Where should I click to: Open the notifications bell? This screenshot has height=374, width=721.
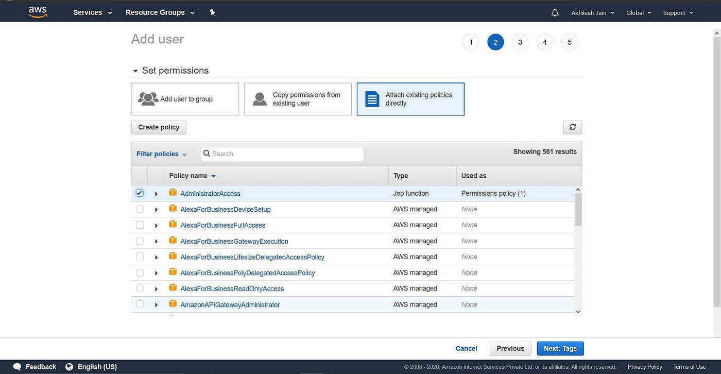[555, 12]
